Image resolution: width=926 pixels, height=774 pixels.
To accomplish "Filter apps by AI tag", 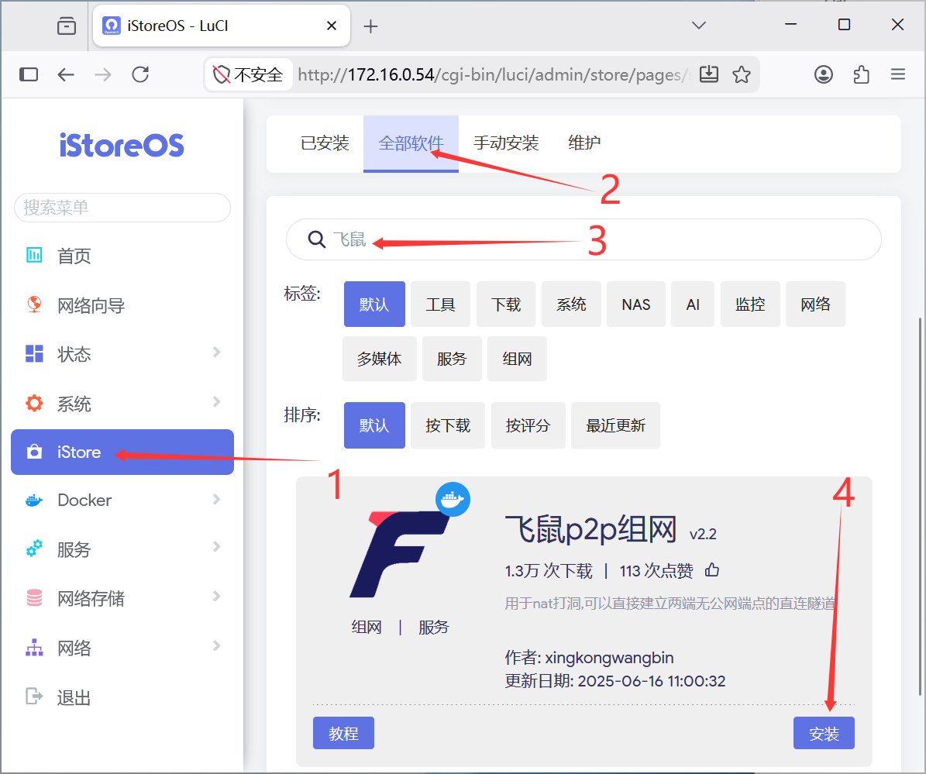I will point(693,304).
